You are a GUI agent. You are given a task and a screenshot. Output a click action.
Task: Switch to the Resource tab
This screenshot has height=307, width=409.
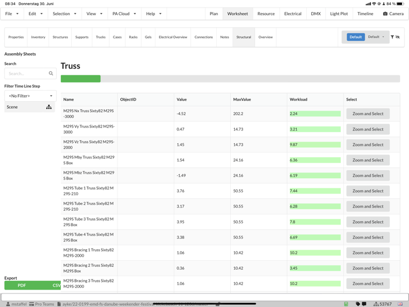pos(266,13)
